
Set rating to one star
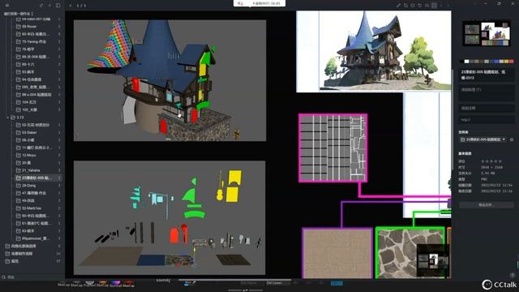pyautogui.click(x=483, y=161)
